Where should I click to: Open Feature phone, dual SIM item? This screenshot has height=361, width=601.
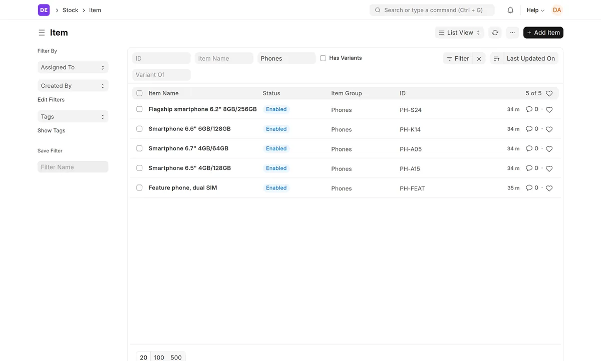tap(183, 188)
